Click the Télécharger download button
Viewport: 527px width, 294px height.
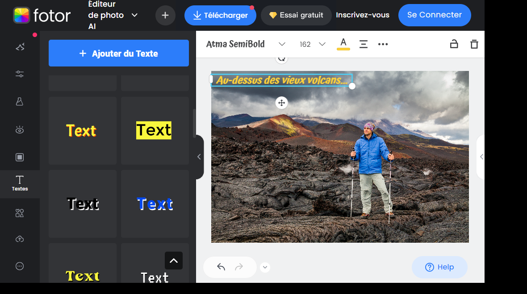[221, 15]
